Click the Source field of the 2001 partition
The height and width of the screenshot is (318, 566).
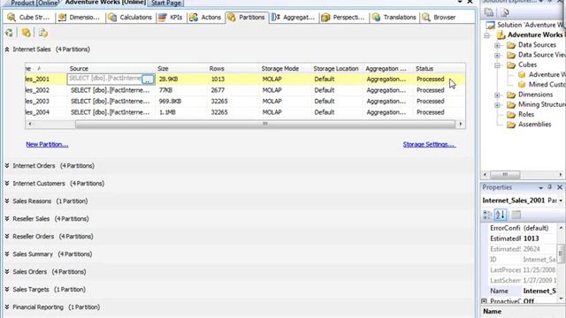(104, 79)
